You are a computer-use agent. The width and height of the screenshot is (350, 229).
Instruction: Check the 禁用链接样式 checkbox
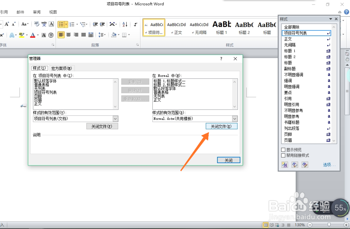coord(283,156)
